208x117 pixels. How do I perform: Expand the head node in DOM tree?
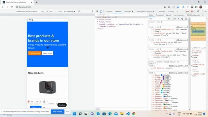98,19
